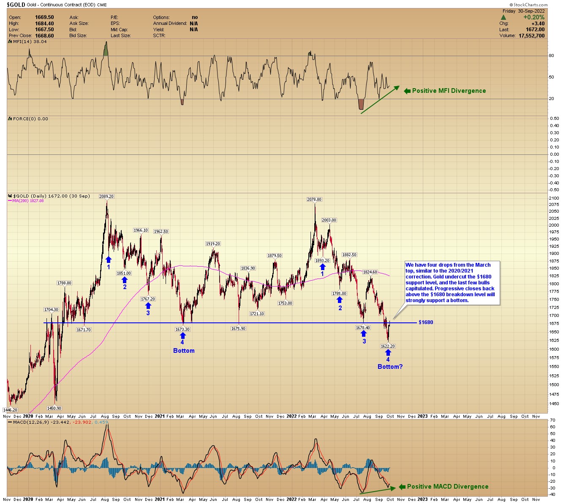Click the 1966.10 price label
The height and width of the screenshot is (503, 566).
[x=141, y=230]
